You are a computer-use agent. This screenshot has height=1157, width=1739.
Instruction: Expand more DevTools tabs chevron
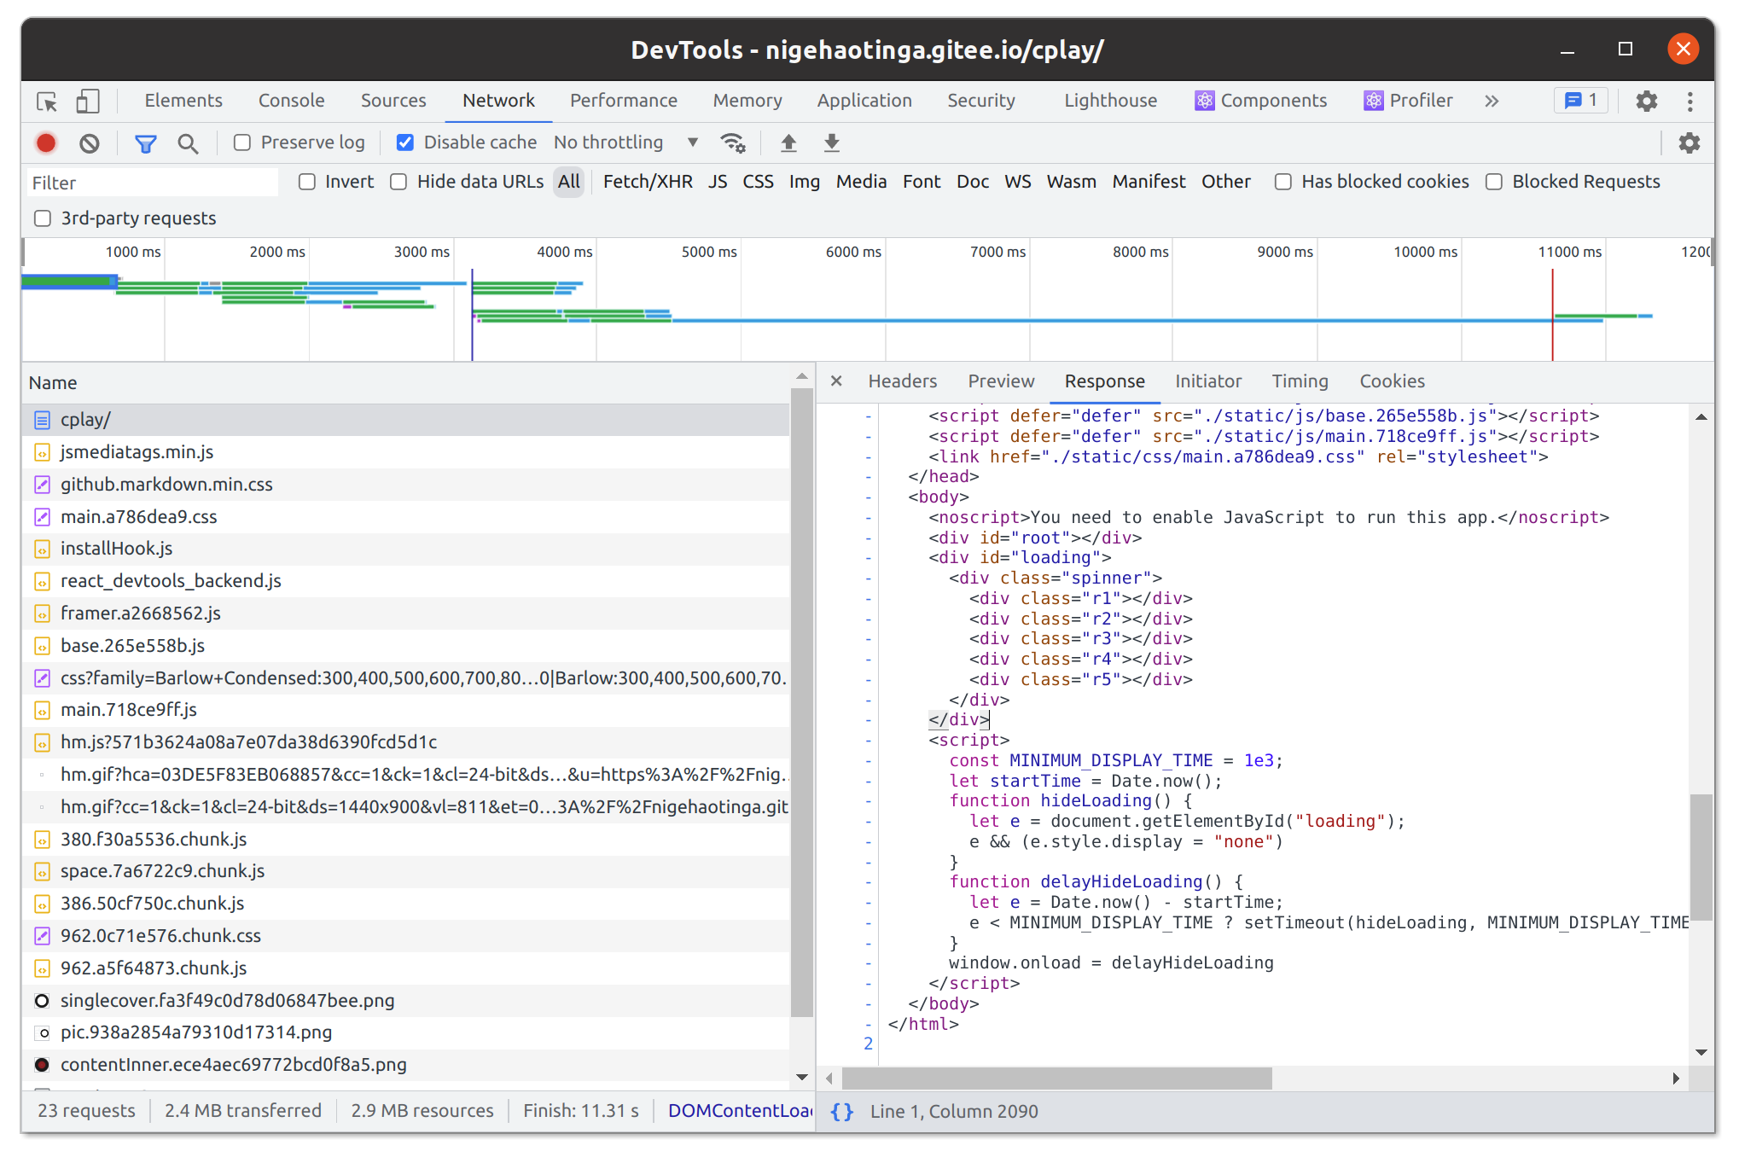[1492, 101]
